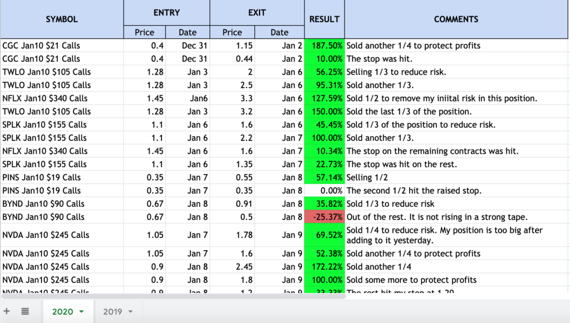Select the exit price 0.44 cell

(232, 58)
